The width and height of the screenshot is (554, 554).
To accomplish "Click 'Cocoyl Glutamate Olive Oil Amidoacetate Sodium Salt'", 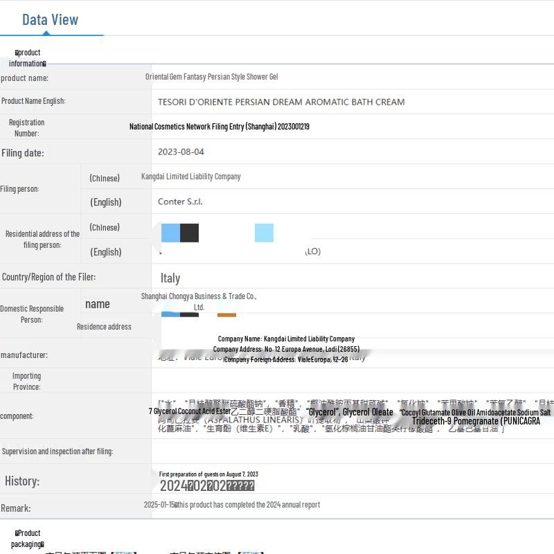I will tap(475, 412).
